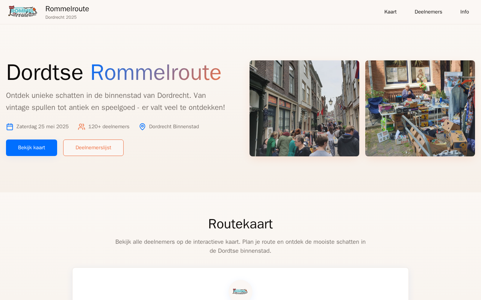The width and height of the screenshot is (481, 300).
Task: Click the Dordtse Rommelroute main heading
Action: [x=113, y=72]
